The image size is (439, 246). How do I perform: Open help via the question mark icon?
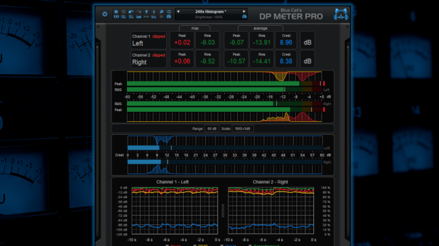(x=146, y=11)
